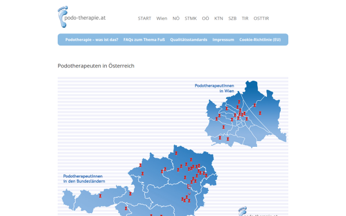Click the westernmost red pin on Vienna map

pyautogui.click(x=216, y=119)
